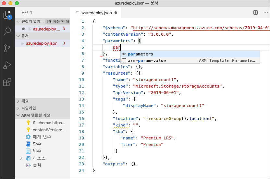Screen dimensions: 270x179
Task: Click the "tags" key on line 13
Action: click(x=120, y=99)
